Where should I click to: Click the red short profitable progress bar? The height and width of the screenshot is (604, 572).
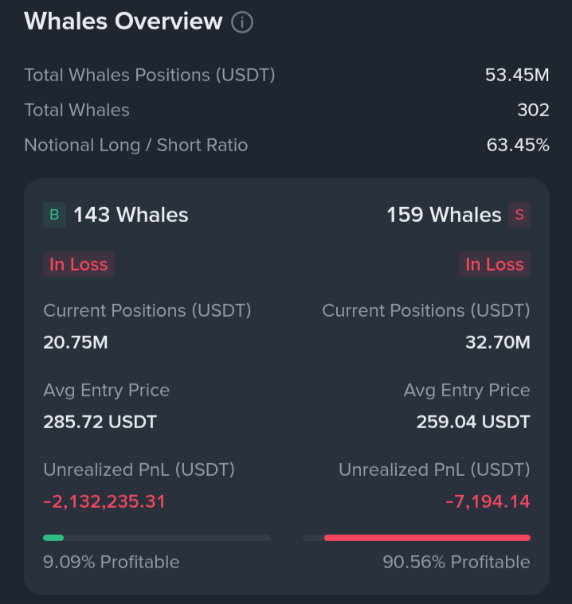pyautogui.click(x=417, y=538)
